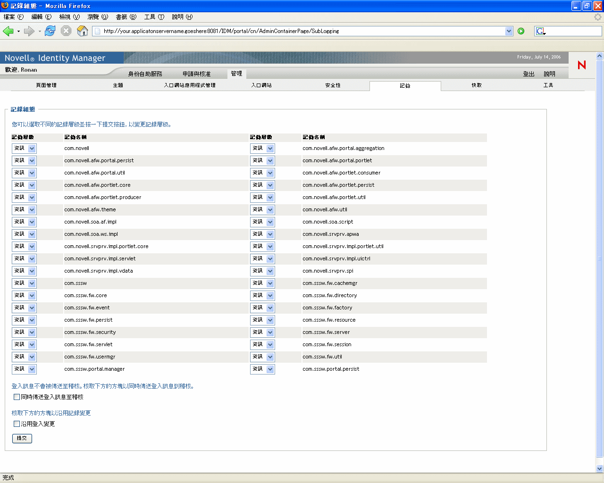Click the Stop loading button
Image resolution: width=604 pixels, height=483 pixels.
click(x=66, y=31)
